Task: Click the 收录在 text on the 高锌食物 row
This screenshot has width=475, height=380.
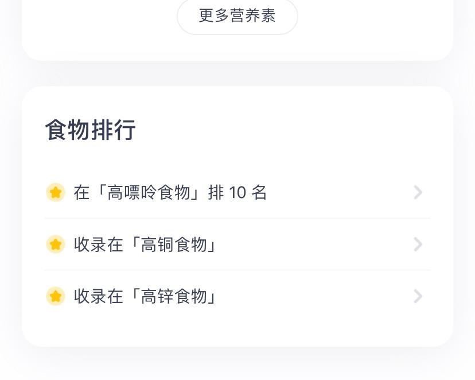Action: tap(98, 296)
